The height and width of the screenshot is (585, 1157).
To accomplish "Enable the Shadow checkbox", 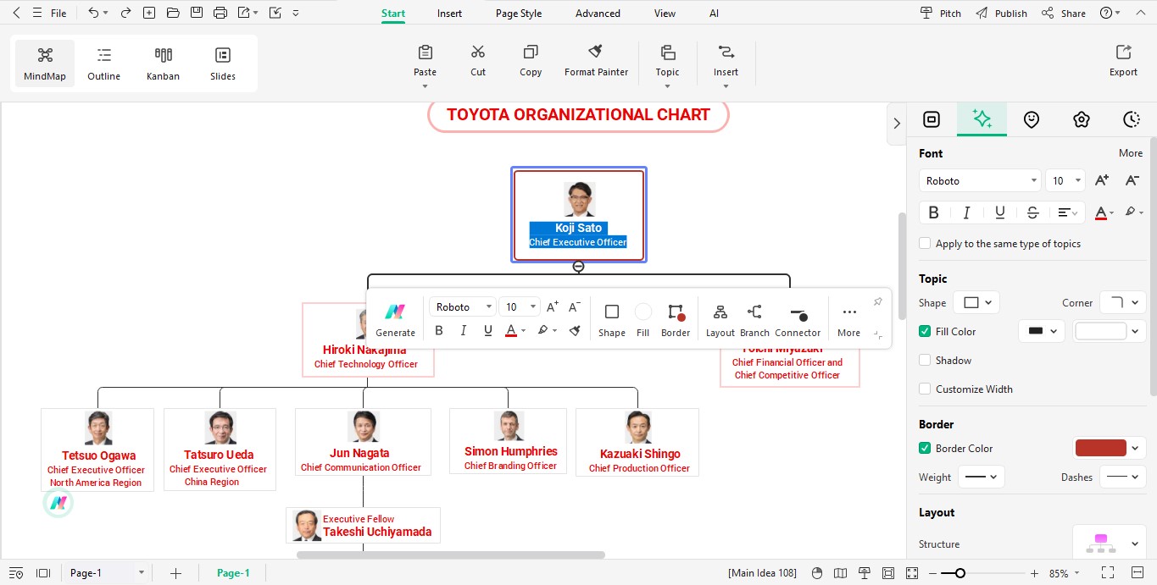I will [x=925, y=361].
